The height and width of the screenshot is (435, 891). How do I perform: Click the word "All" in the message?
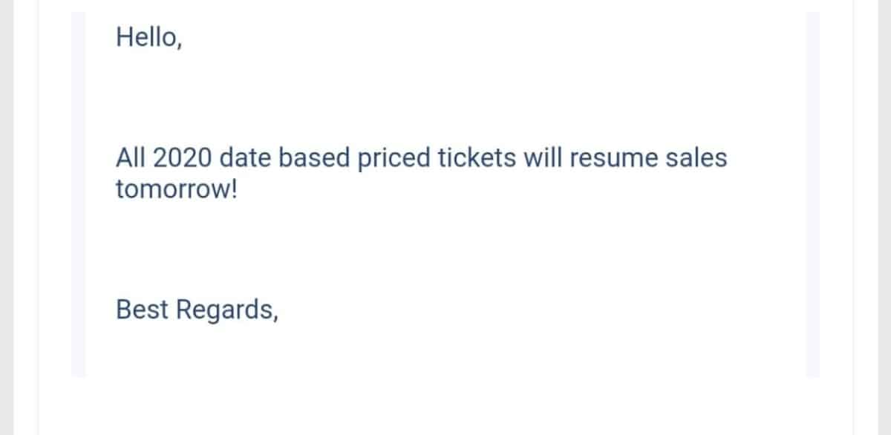tap(130, 157)
